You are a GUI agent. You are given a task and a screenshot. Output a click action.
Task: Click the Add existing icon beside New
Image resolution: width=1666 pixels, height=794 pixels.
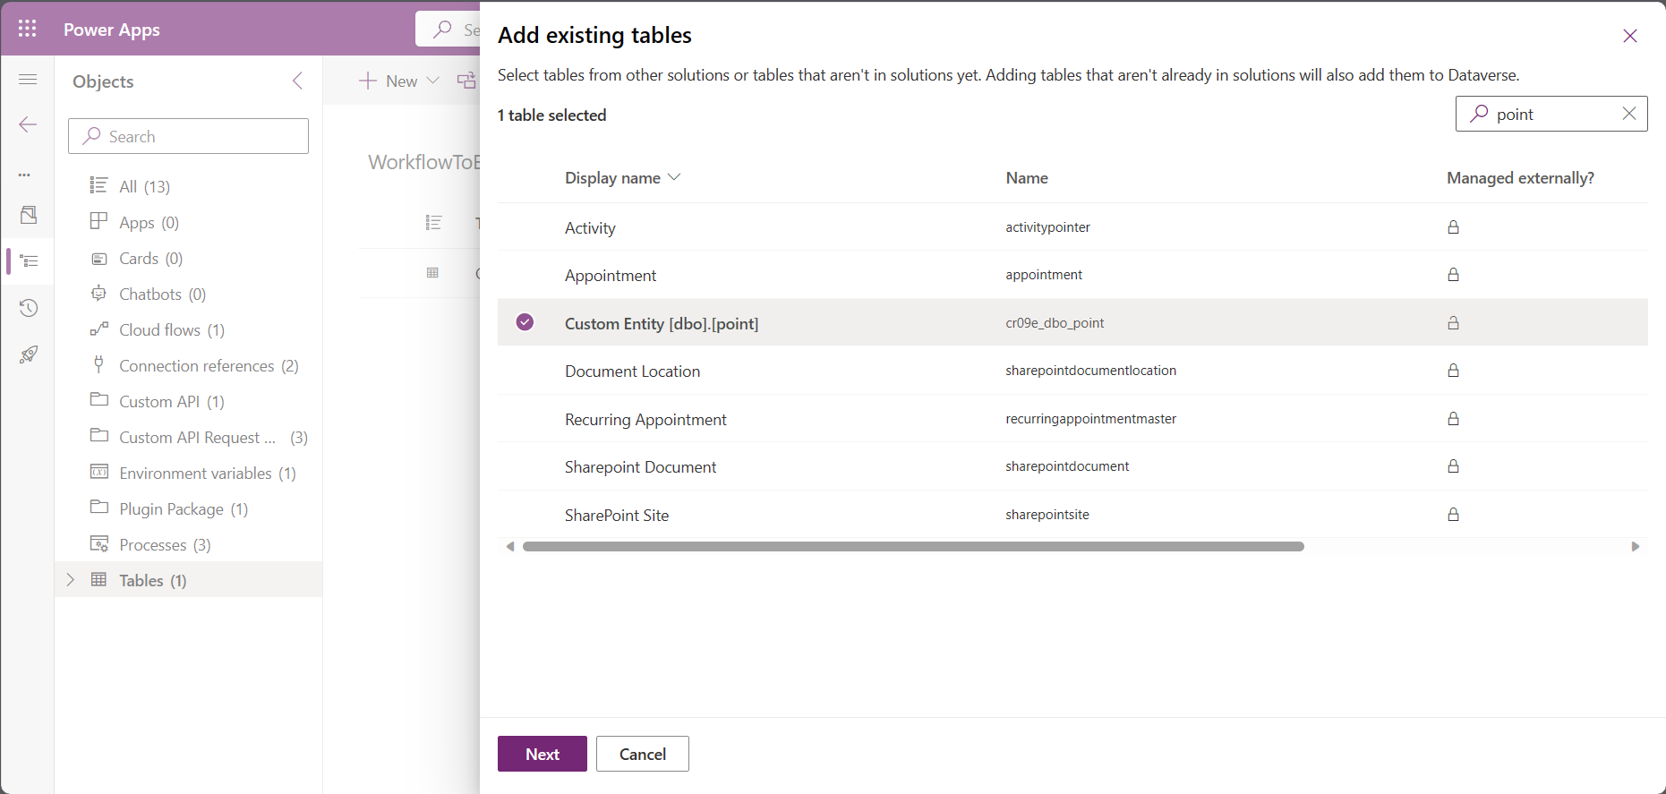tap(466, 81)
